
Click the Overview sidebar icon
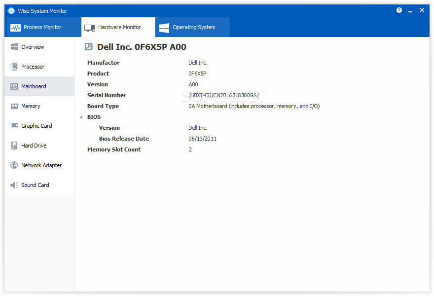tap(14, 47)
